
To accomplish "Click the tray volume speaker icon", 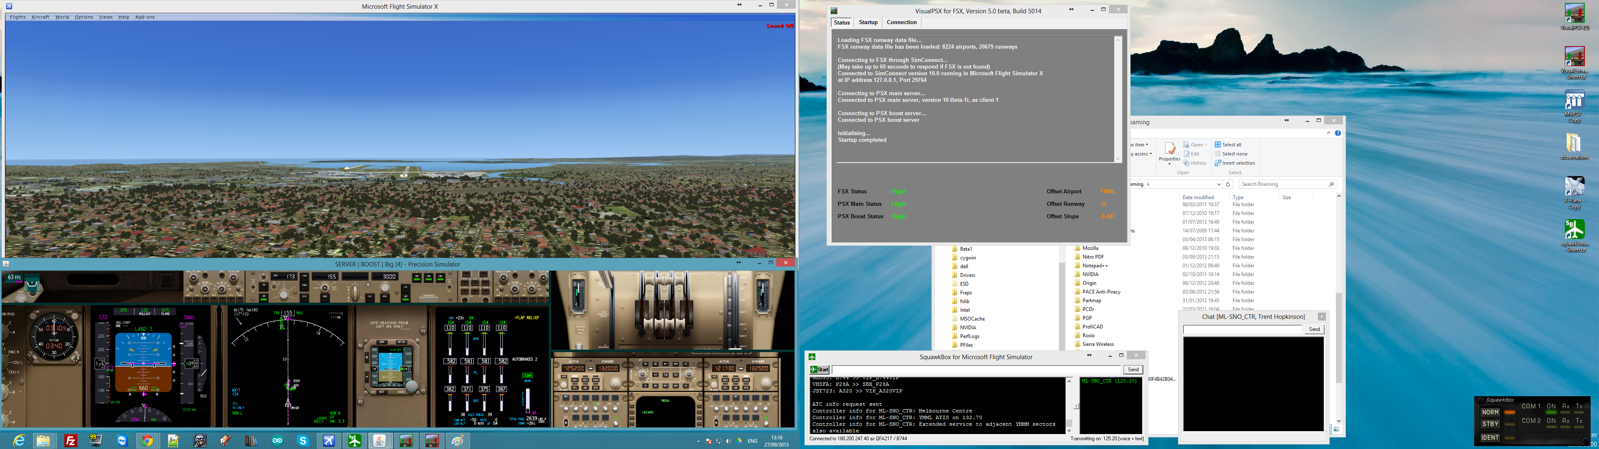I will coord(728,441).
